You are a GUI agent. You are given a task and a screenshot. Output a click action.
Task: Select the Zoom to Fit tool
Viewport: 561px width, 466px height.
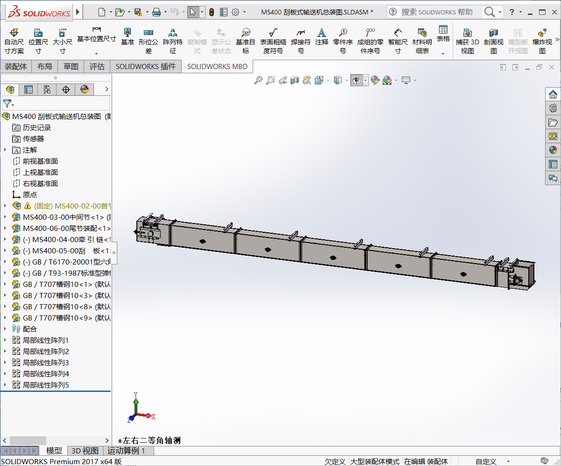coord(258,80)
